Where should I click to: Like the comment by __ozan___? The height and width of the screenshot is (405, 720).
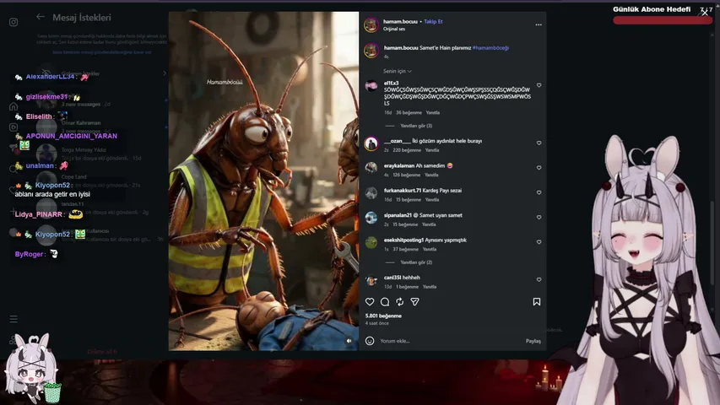coord(539,143)
